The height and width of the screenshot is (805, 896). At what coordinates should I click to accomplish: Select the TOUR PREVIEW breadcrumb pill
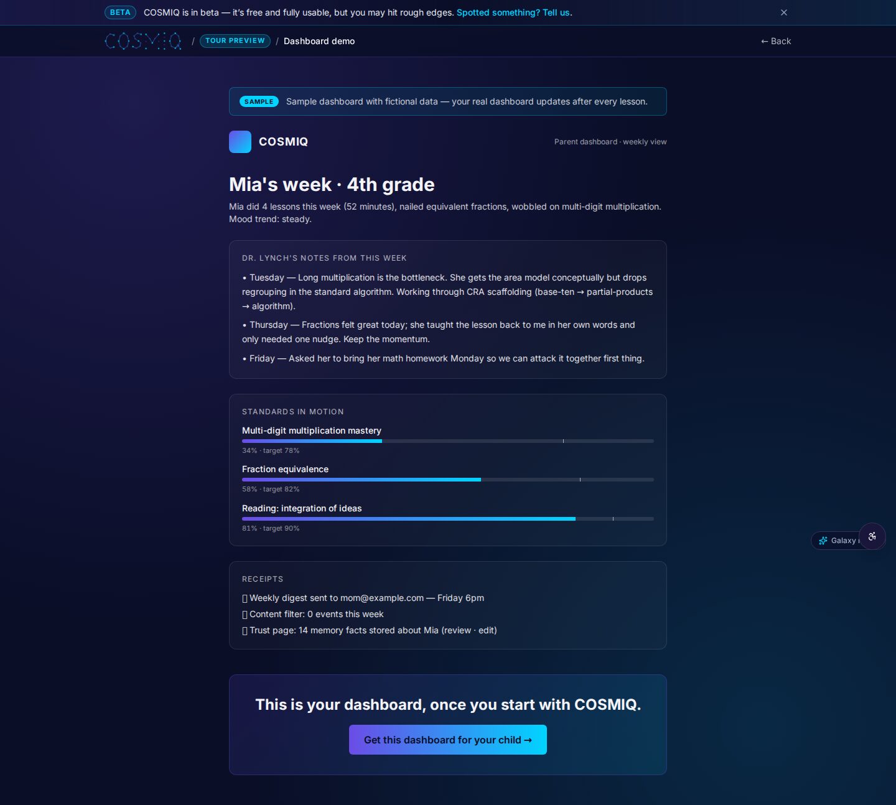point(235,41)
